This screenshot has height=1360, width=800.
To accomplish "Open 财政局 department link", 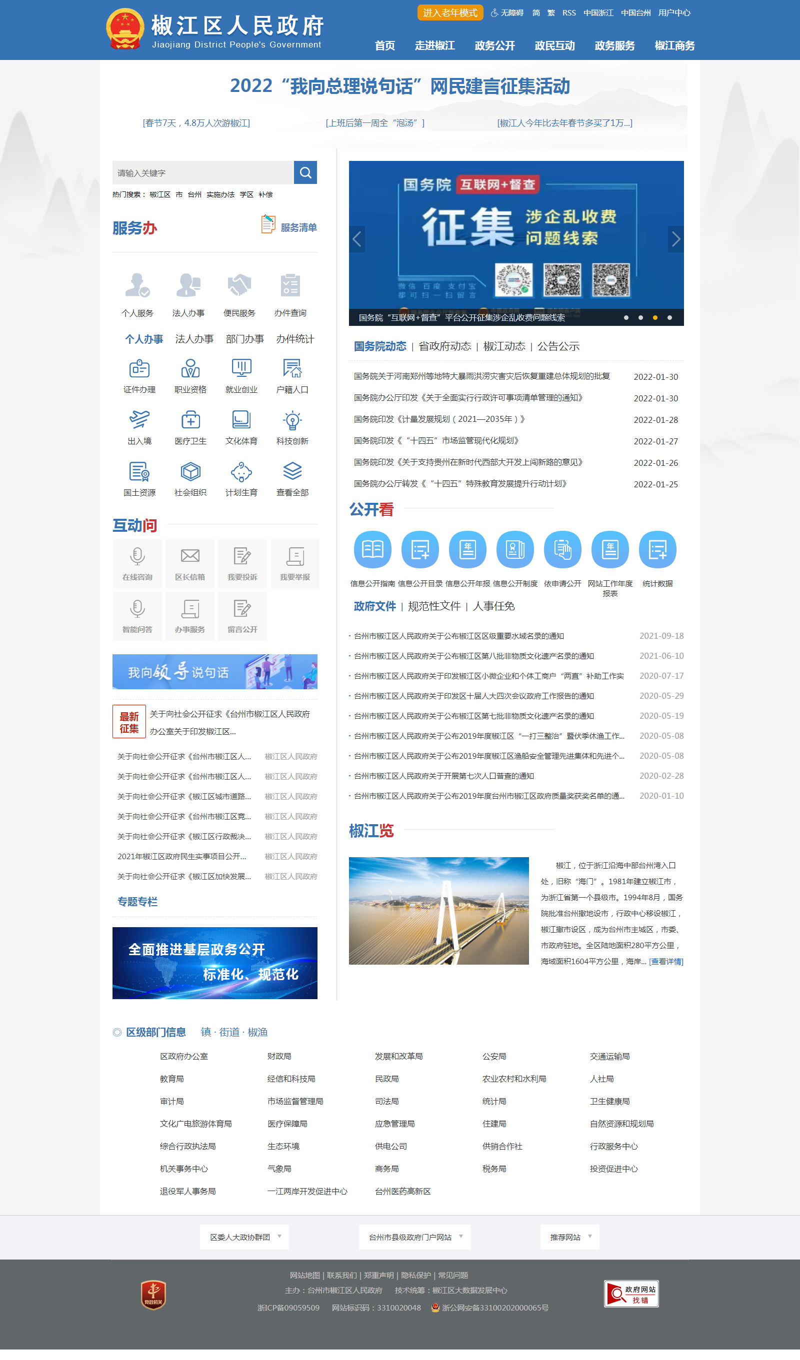I will point(279,1057).
